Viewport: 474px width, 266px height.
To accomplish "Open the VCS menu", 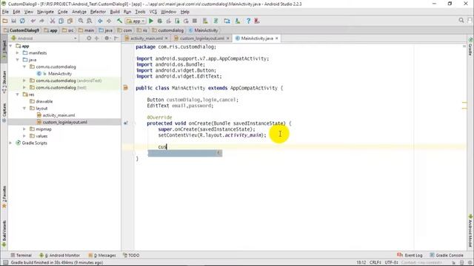I will tap(153, 12).
